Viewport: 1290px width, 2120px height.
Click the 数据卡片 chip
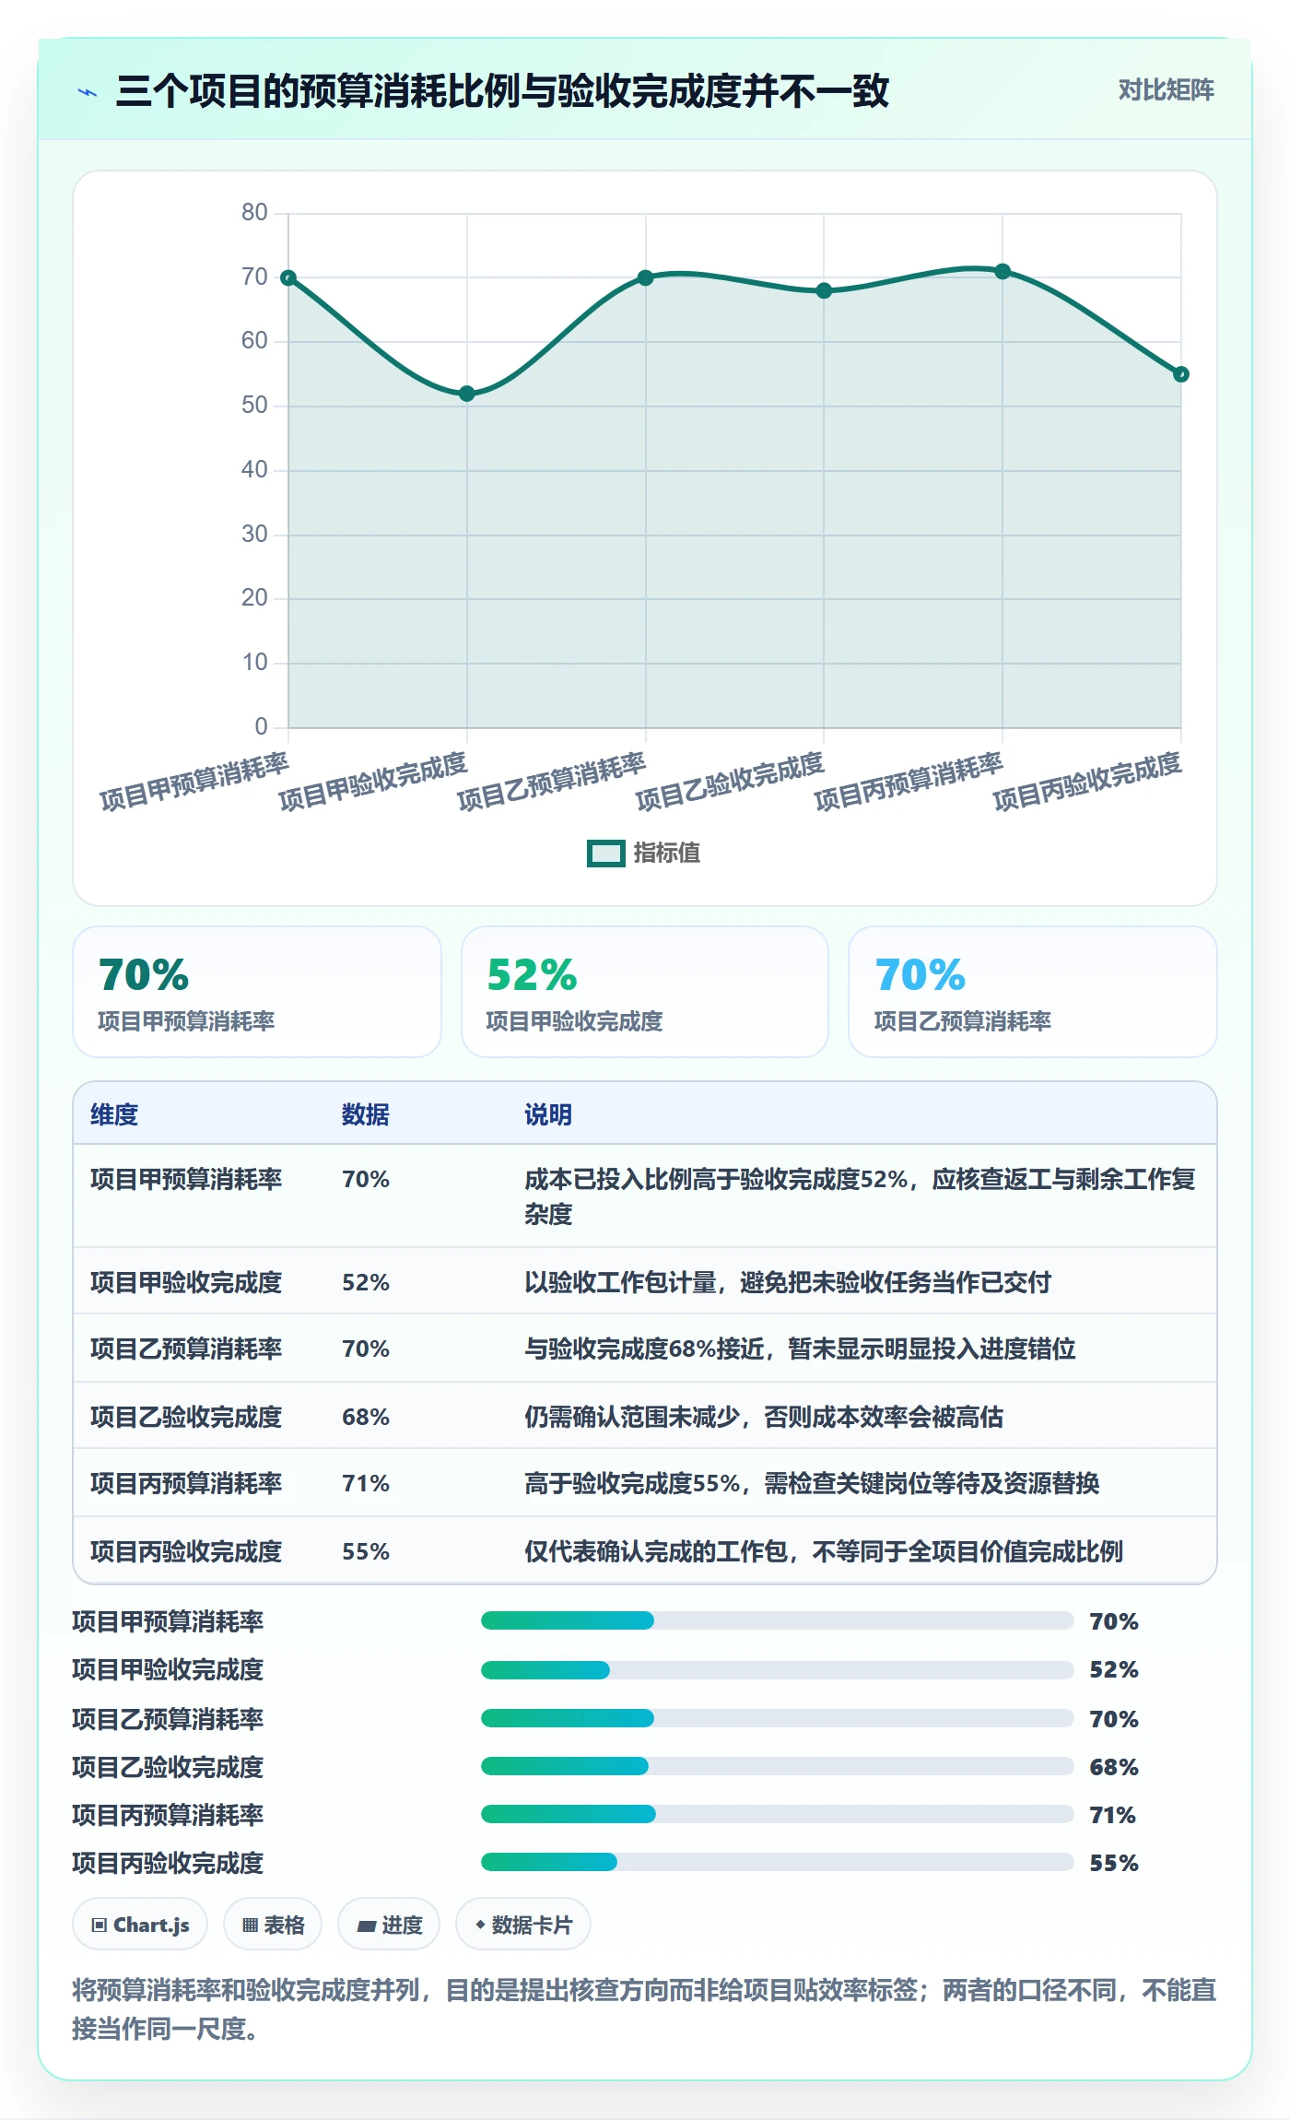[523, 1925]
